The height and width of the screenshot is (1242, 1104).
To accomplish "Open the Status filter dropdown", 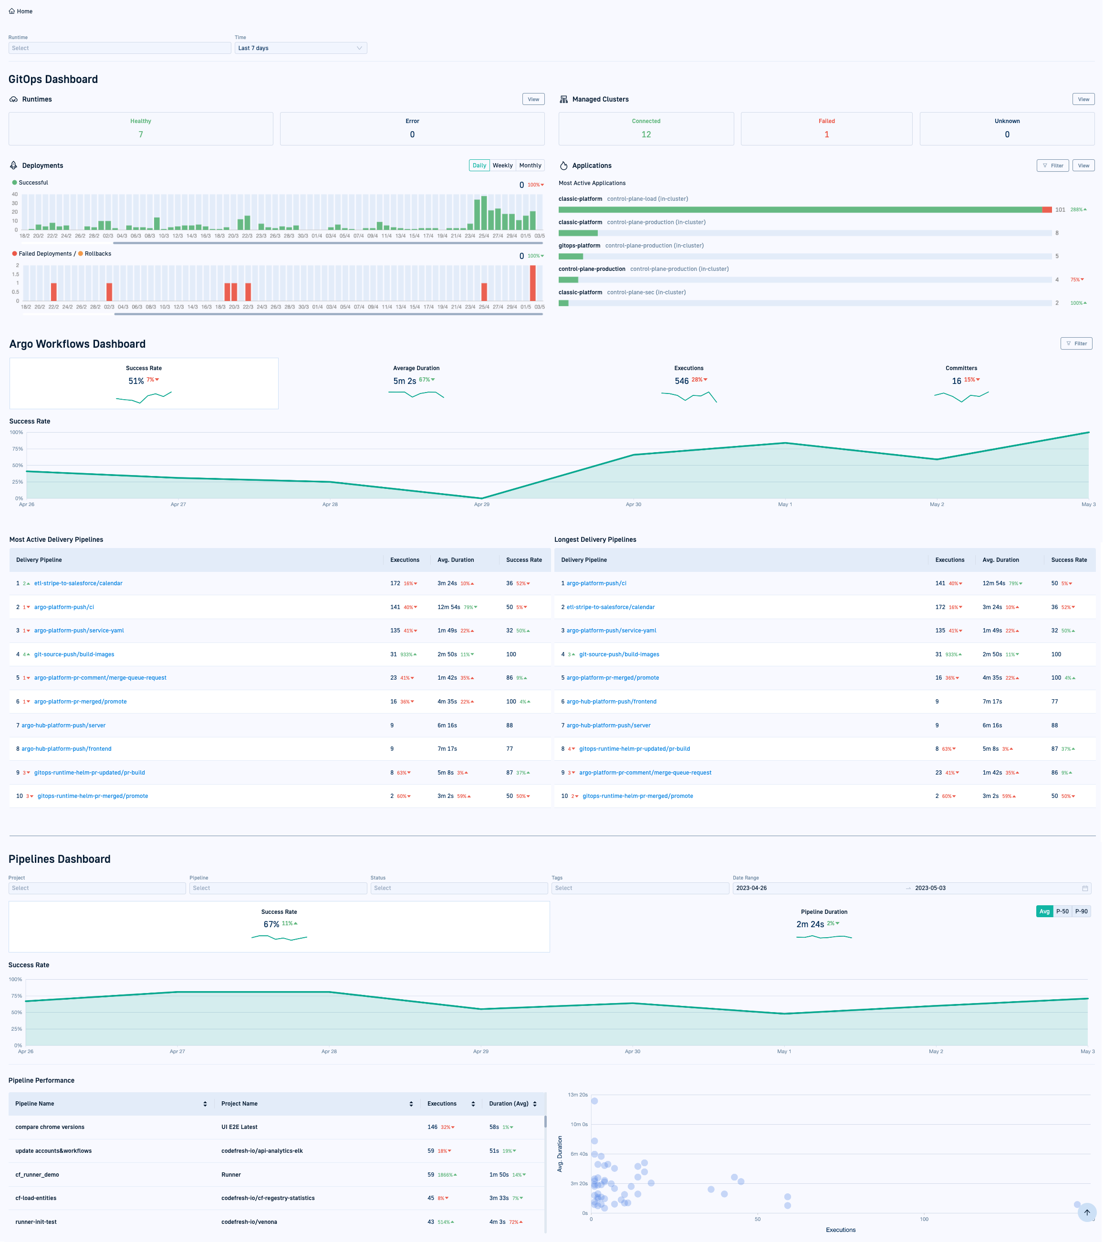I will [x=458, y=889].
